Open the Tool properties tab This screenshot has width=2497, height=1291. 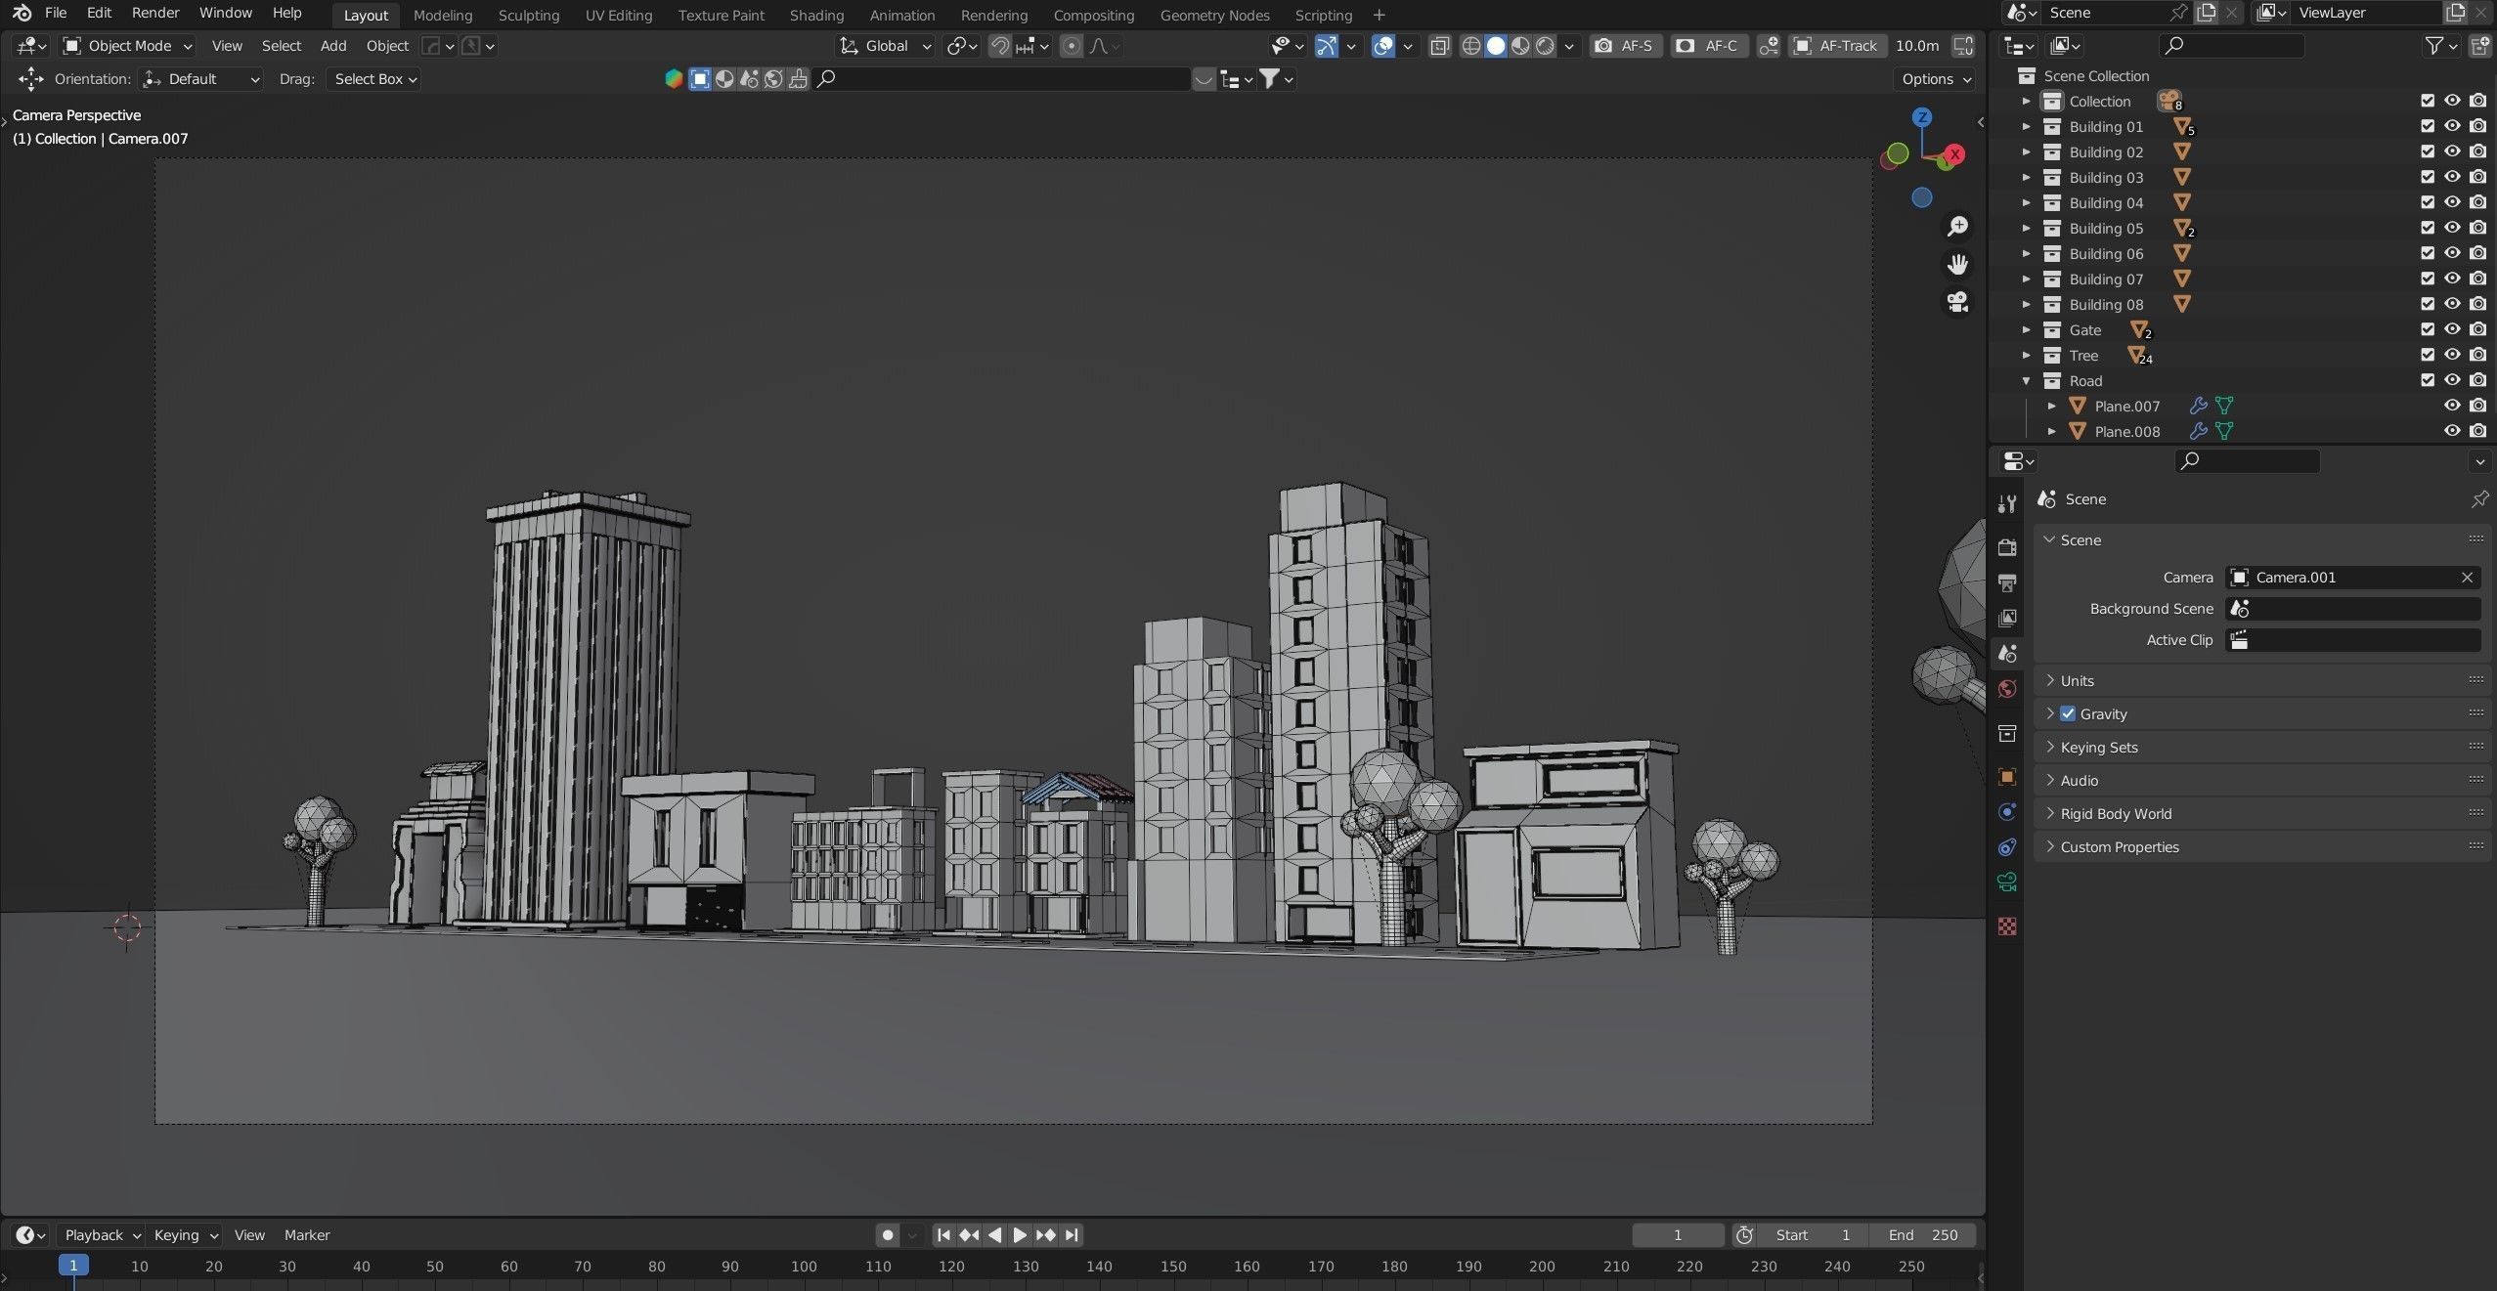click(x=2007, y=503)
